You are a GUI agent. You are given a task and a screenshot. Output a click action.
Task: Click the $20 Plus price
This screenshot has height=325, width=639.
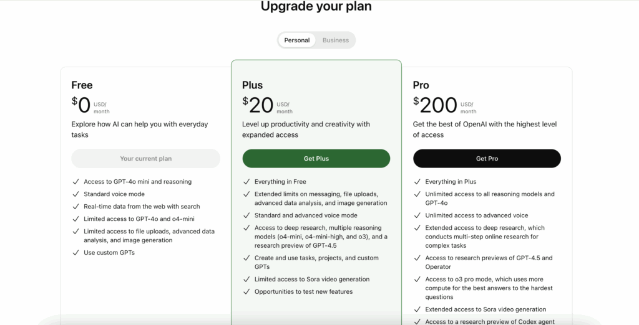[258, 105]
